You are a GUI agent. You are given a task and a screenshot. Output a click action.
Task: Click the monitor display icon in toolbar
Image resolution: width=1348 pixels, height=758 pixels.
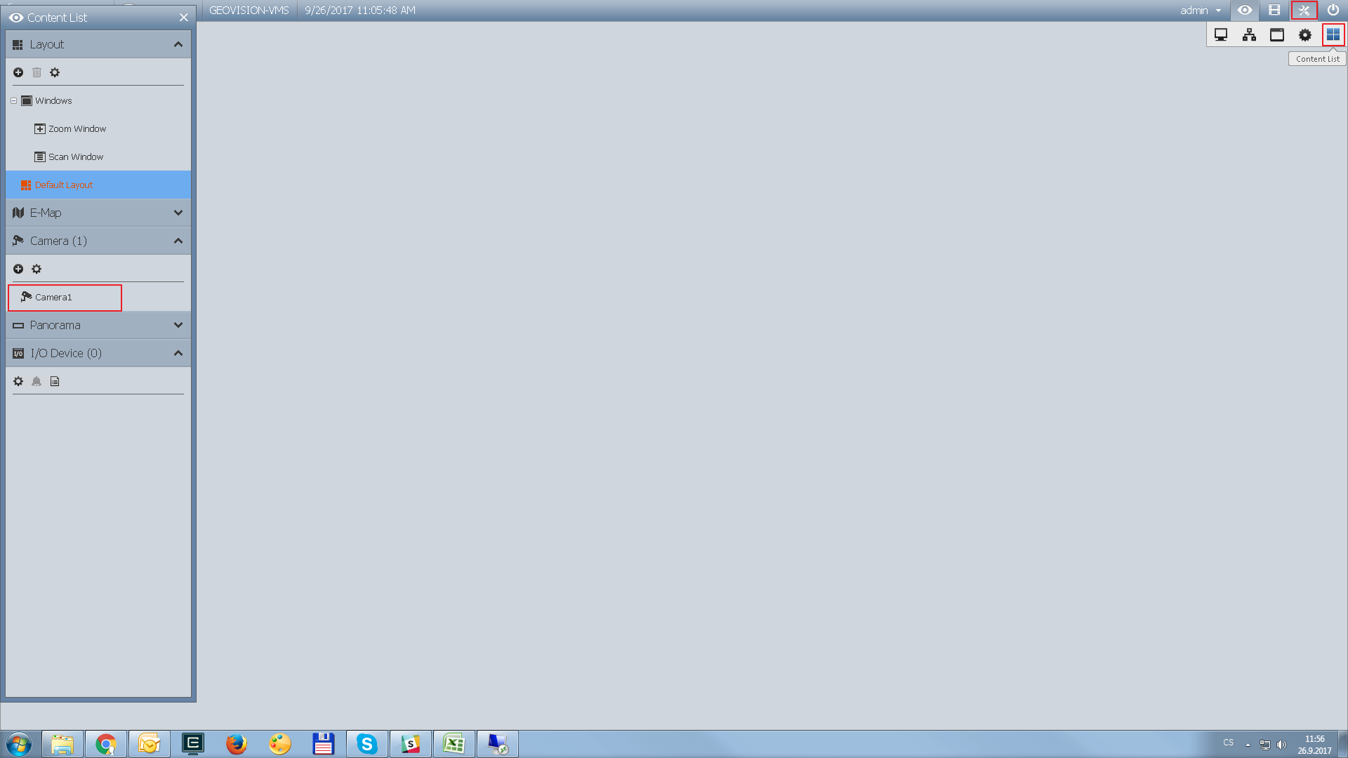1221,34
